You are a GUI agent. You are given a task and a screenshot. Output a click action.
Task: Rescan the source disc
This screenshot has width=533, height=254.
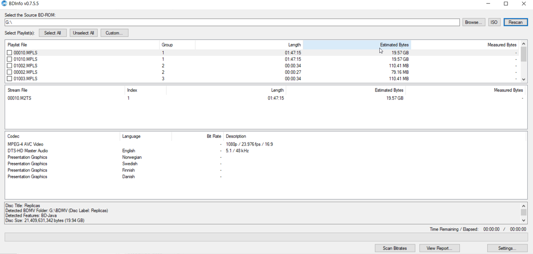click(x=516, y=22)
